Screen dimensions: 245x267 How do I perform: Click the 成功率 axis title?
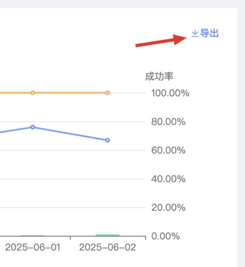pos(159,76)
